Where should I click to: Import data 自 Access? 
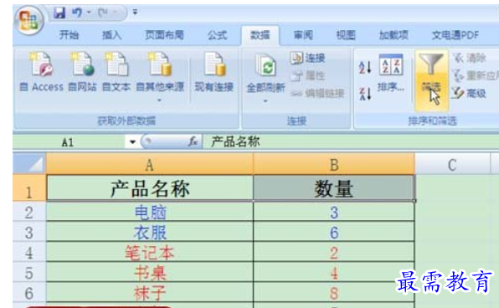tap(41, 73)
